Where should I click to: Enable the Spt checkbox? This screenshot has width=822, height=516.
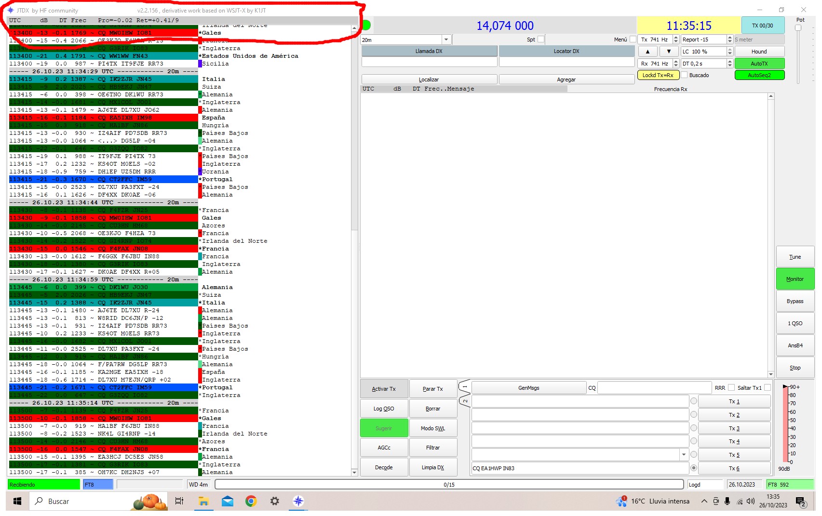(541, 40)
